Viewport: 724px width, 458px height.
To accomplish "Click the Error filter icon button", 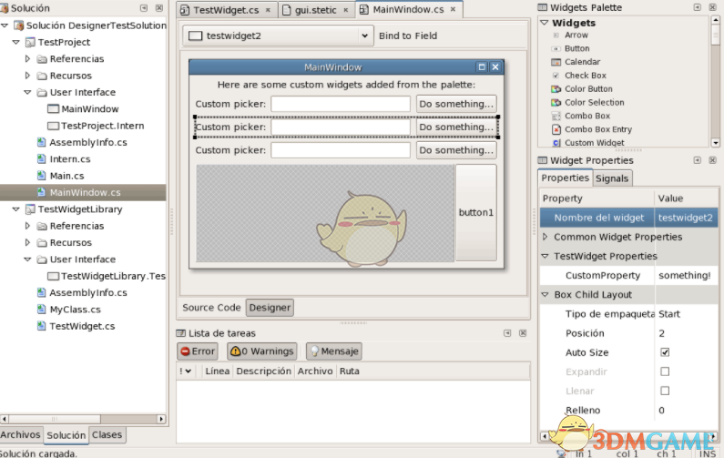I will coord(186,351).
